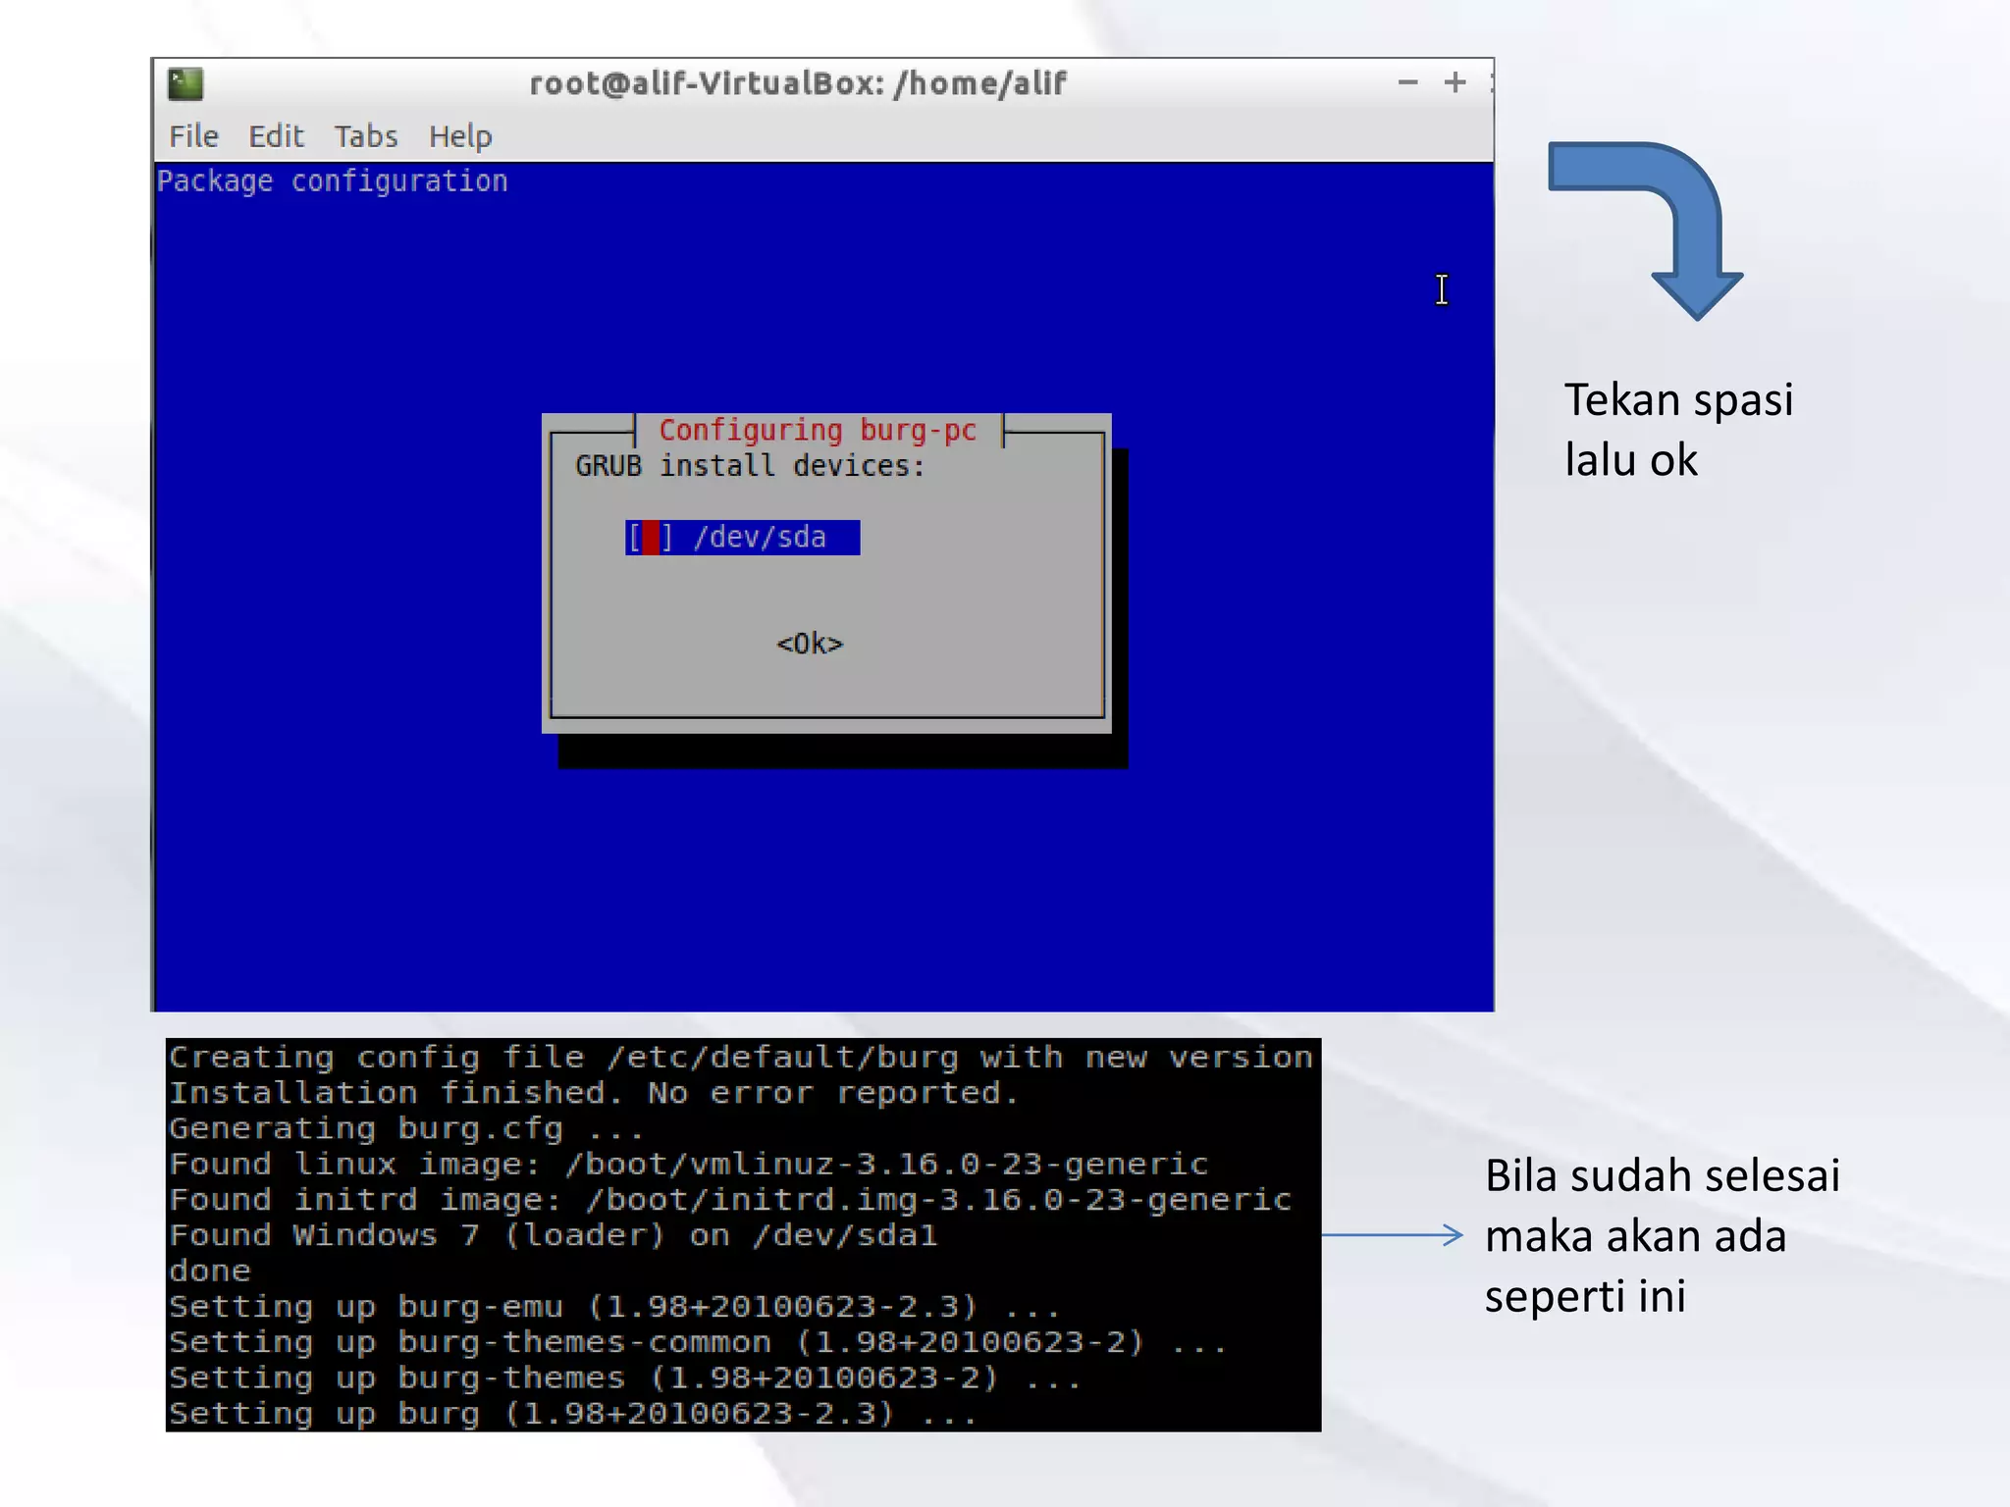Viewport: 2010px width, 1507px height.
Task: Open the Help menu
Action: click(460, 136)
